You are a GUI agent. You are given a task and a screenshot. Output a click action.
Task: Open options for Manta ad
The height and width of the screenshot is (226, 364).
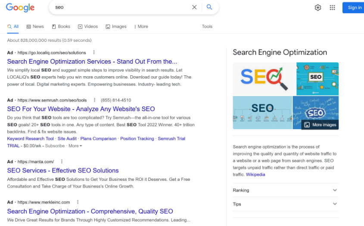pos(62,162)
